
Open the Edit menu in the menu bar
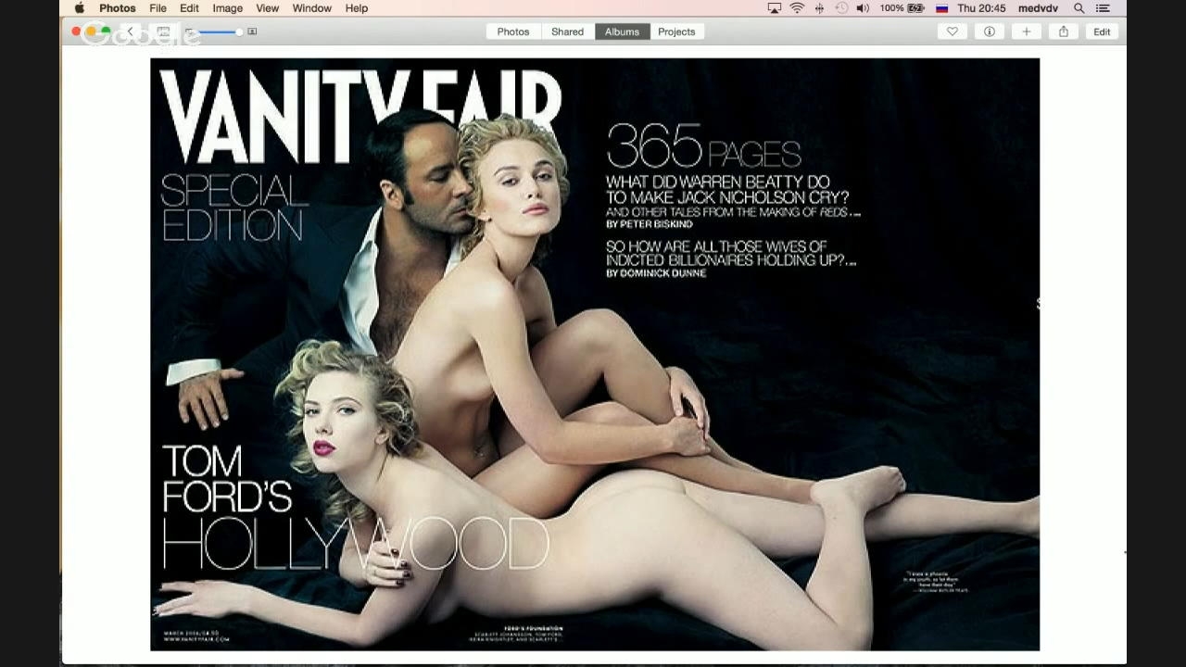click(189, 8)
